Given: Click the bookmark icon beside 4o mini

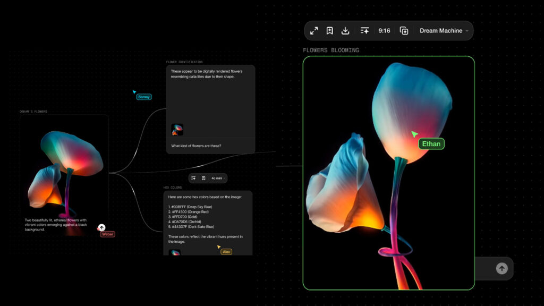Looking at the screenshot, I should tap(203, 178).
